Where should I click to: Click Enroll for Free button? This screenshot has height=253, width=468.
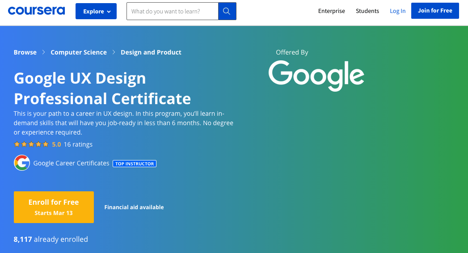54,207
